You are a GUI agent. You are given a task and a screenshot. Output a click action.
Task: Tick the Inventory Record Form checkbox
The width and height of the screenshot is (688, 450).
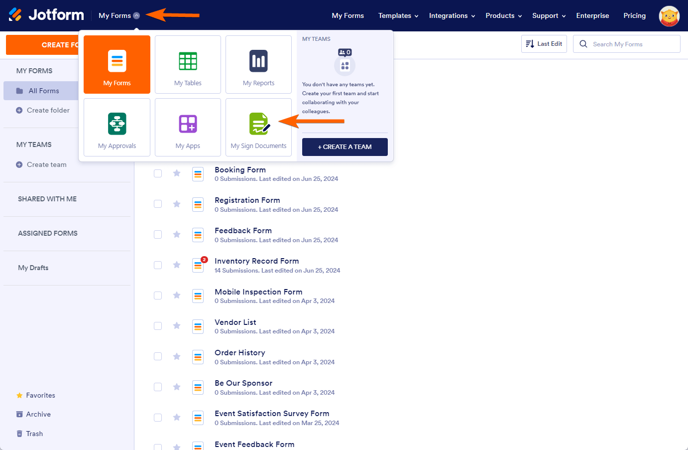[x=158, y=265]
